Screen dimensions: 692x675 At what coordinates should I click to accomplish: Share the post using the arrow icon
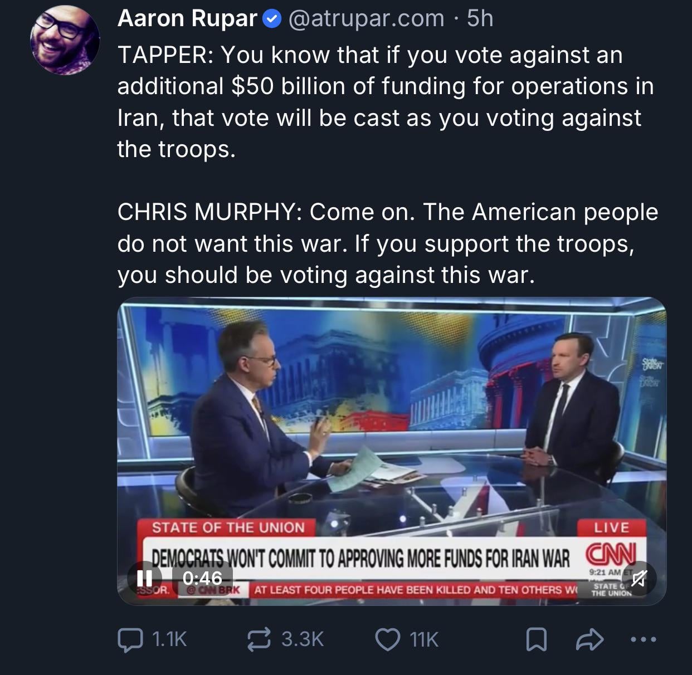click(x=589, y=639)
